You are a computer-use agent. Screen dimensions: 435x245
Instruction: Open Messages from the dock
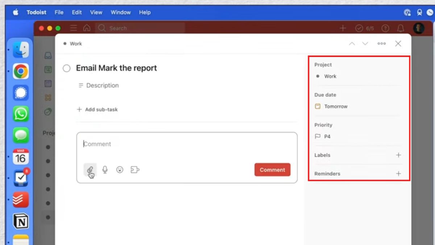click(21, 135)
